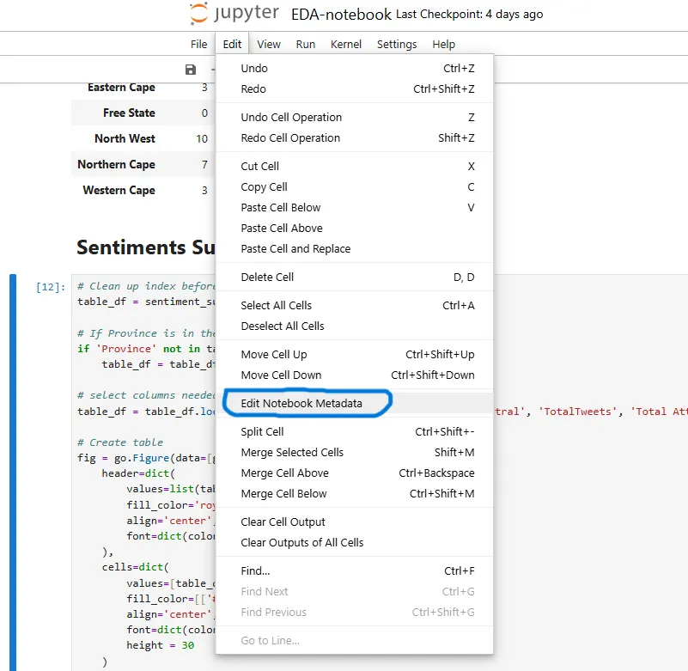This screenshot has height=671, width=688.
Task: Open the Run menu
Action: pos(306,45)
